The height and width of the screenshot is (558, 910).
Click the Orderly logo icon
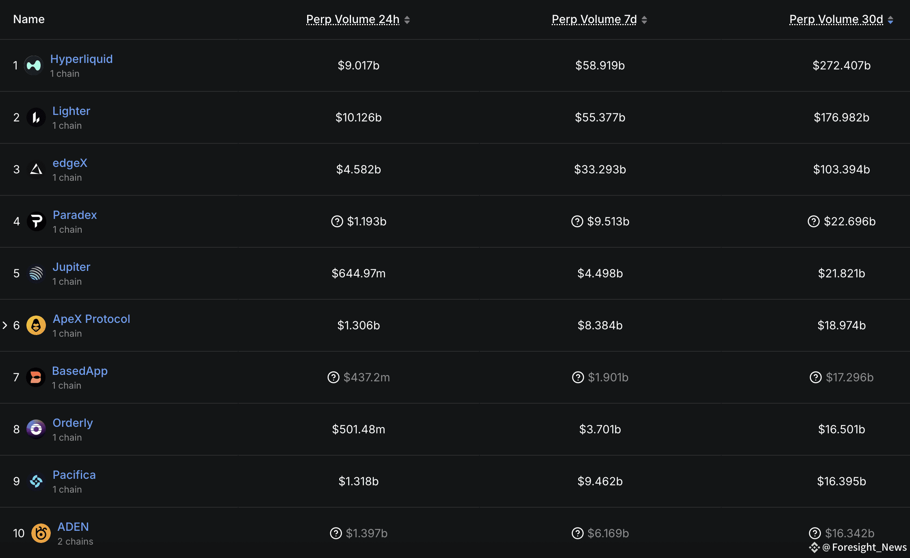36,429
